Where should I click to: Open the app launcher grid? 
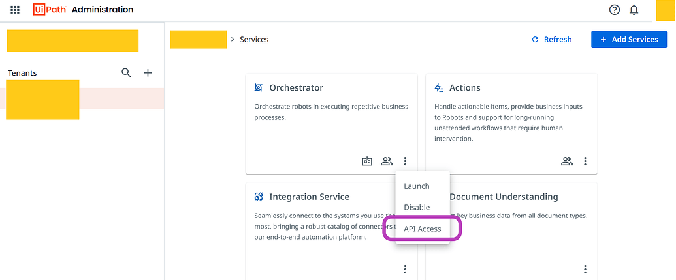pos(15,10)
